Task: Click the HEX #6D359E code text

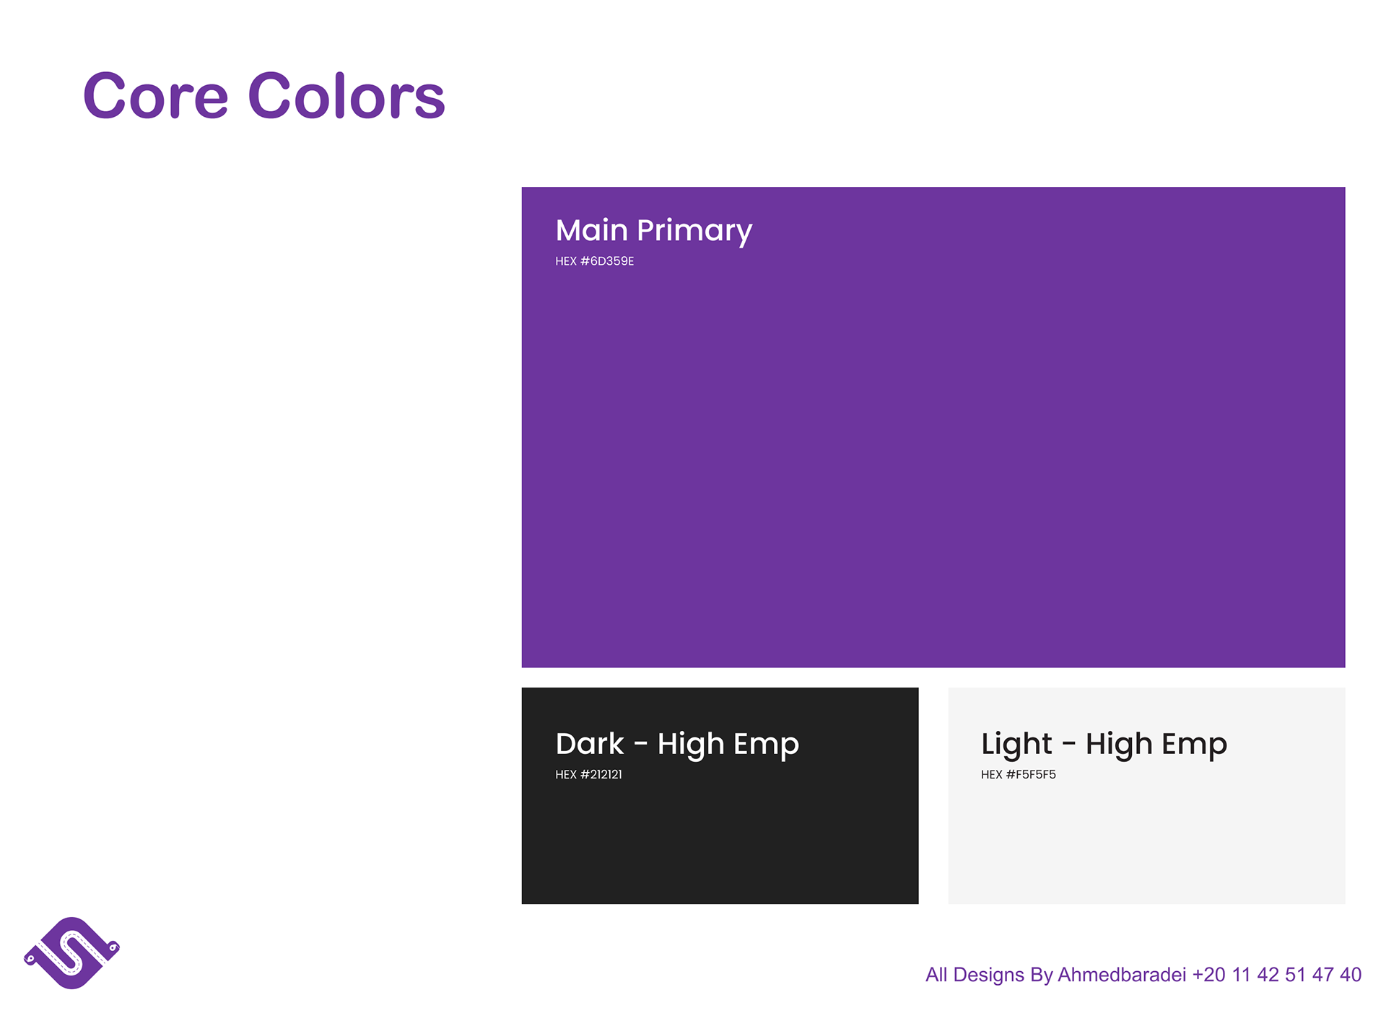Action: click(x=594, y=261)
